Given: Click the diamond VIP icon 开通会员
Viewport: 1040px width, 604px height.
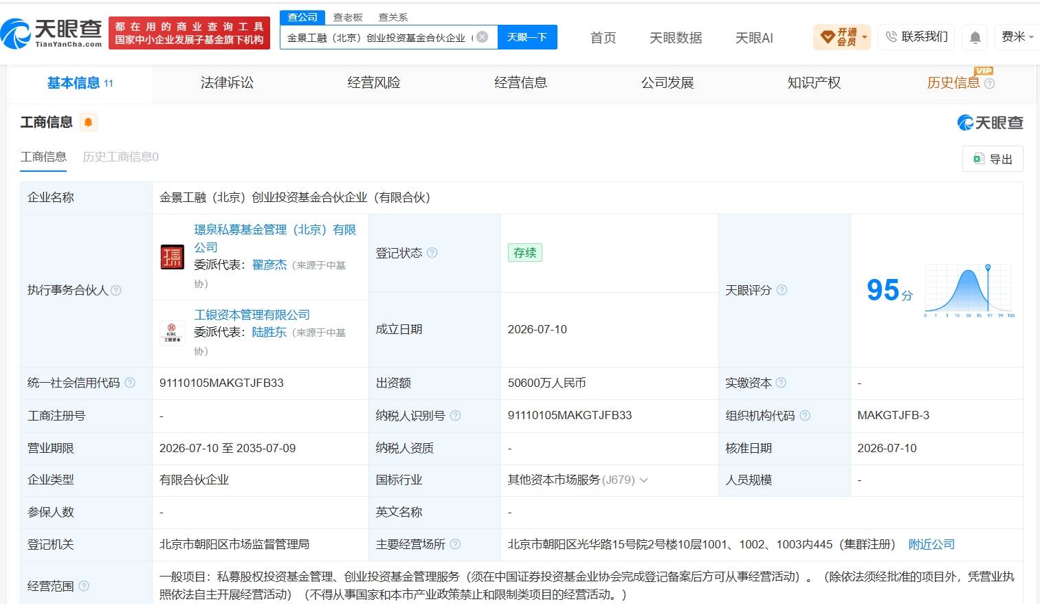Looking at the screenshot, I should (x=828, y=37).
